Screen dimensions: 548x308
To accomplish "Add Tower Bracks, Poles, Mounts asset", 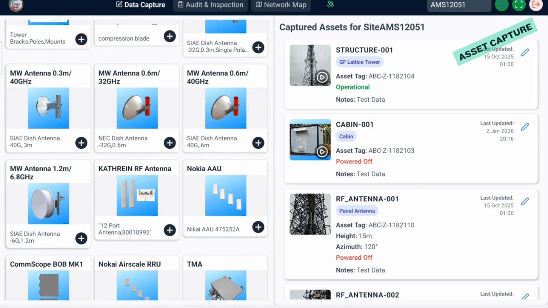I will click(81, 39).
